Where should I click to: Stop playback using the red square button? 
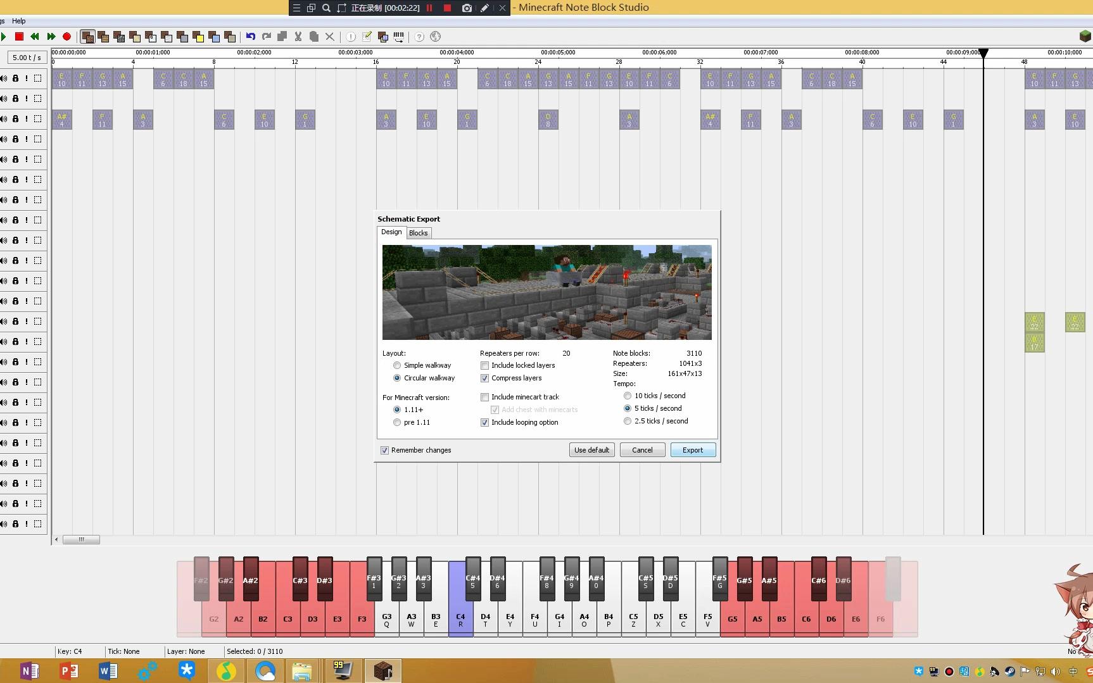point(19,37)
